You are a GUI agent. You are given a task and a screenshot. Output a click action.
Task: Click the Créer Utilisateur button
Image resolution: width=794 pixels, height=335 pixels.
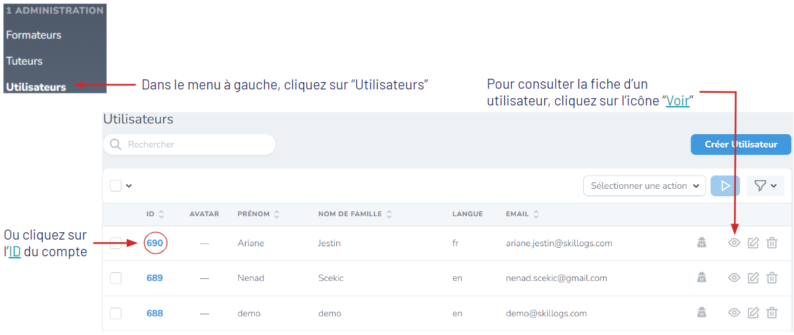741,144
